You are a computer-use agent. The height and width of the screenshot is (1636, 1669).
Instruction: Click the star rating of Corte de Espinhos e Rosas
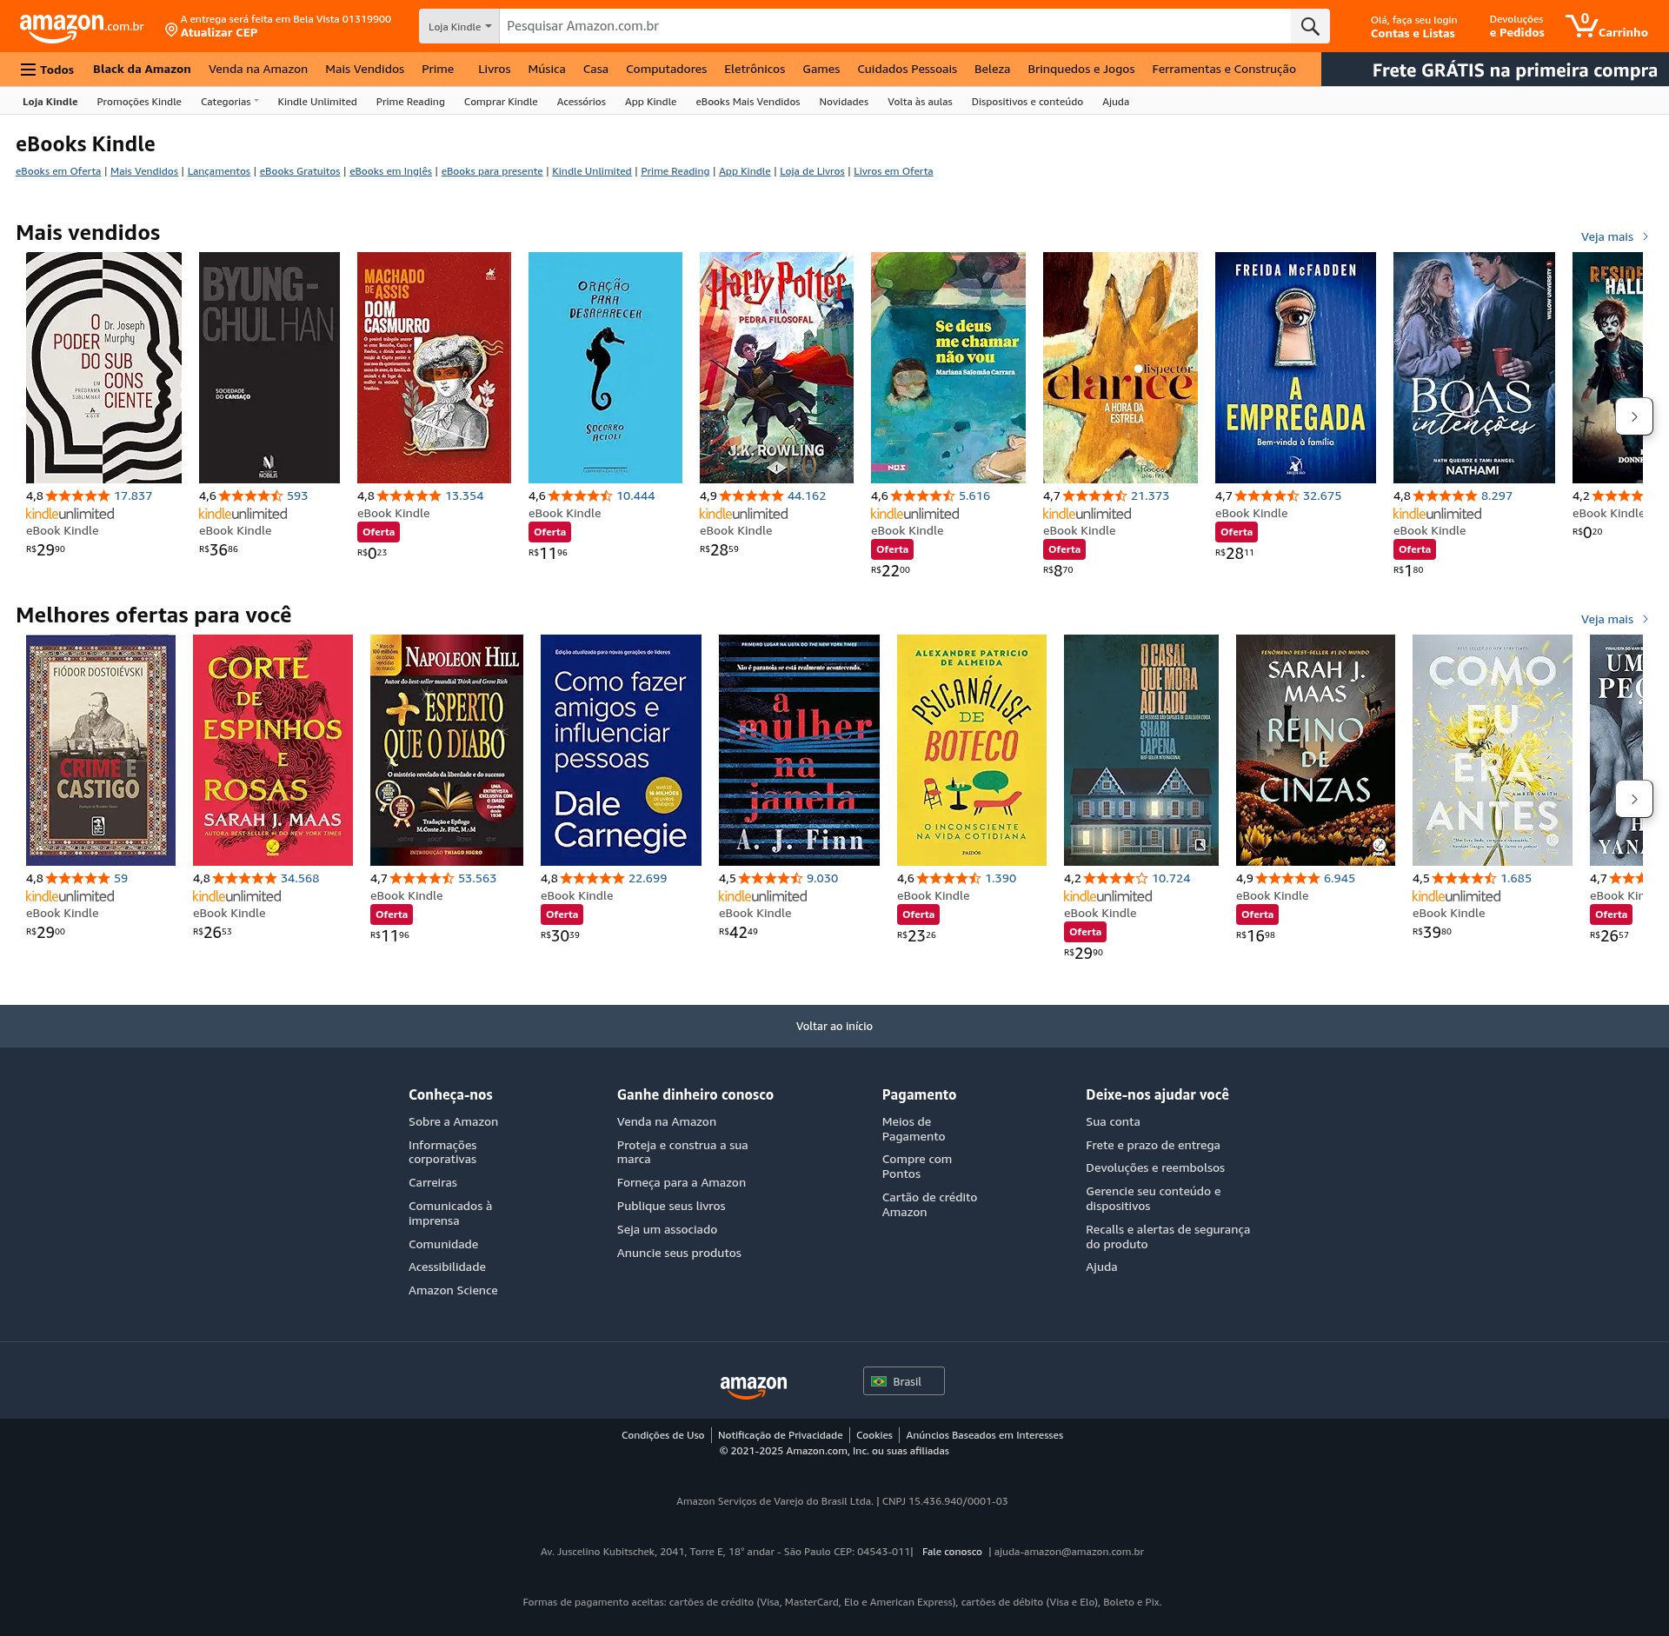(x=244, y=878)
